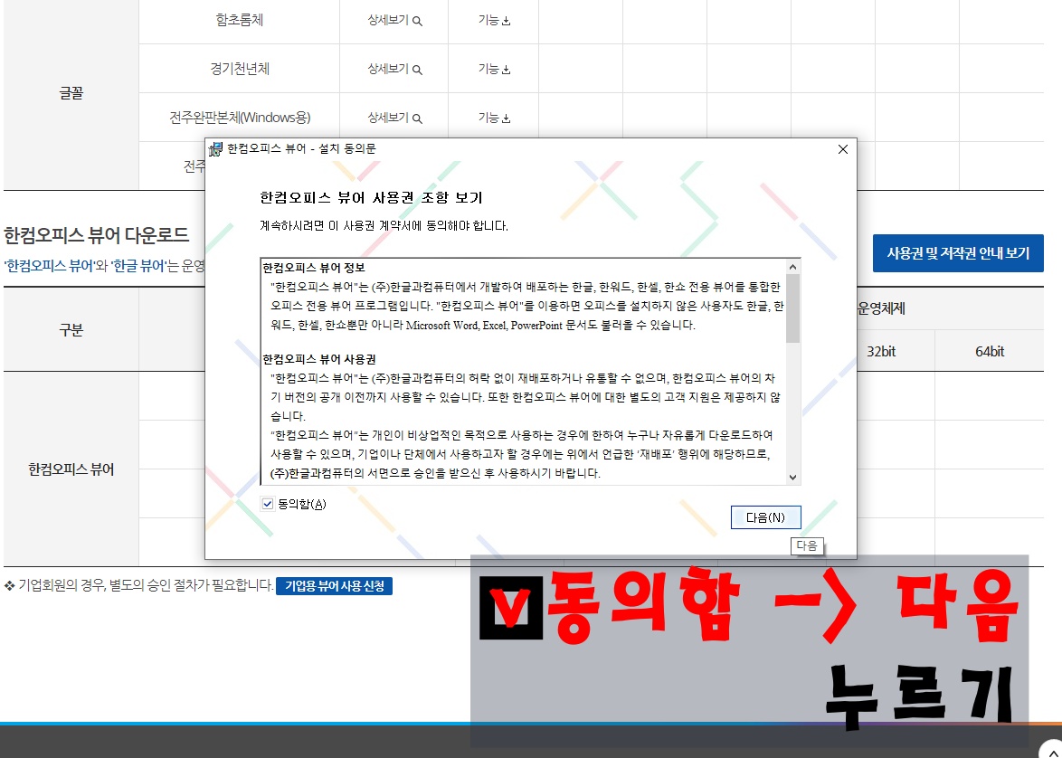
Task: Click the 다음(N) button in installer dialog
Action: [766, 517]
